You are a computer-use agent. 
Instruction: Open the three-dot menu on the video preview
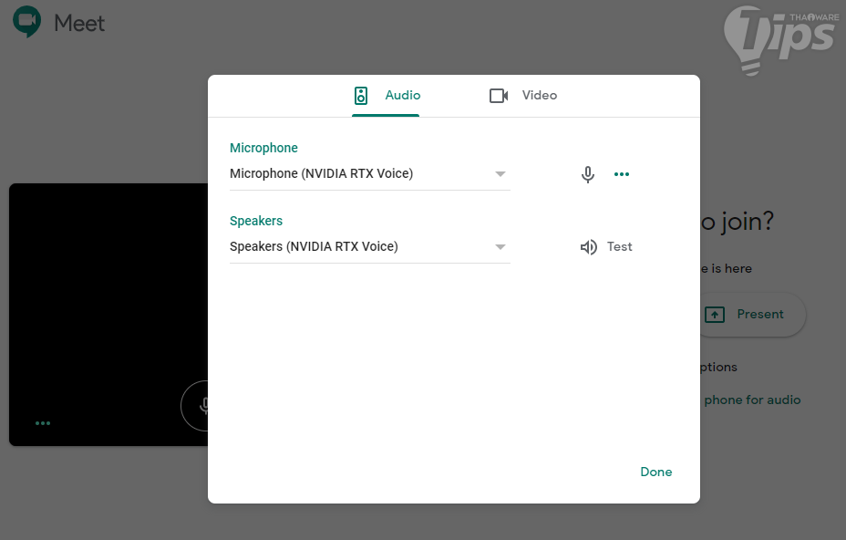(x=43, y=423)
